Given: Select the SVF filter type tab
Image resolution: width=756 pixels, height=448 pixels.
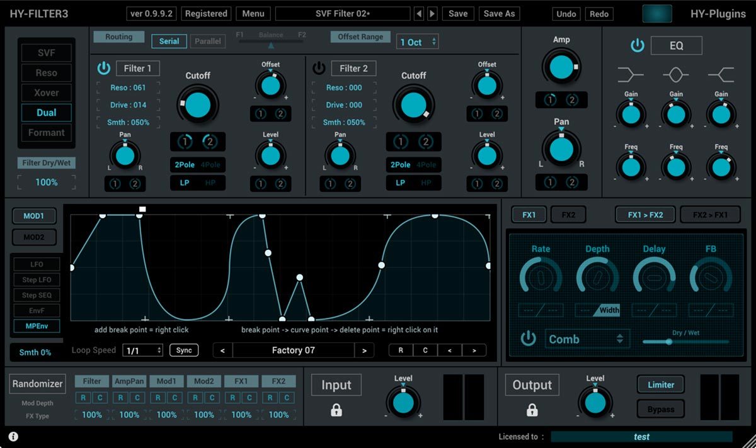Looking at the screenshot, I should point(46,53).
